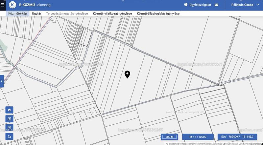
Task: Open the hamburger menu
Action: (3, 5)
